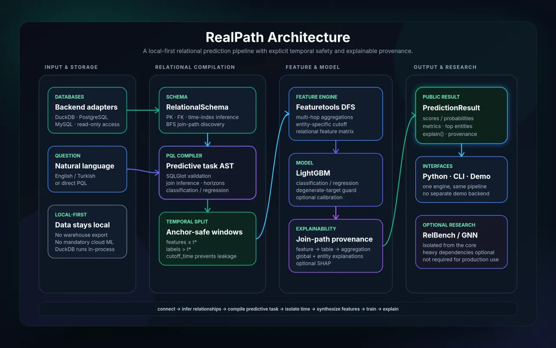Click 'features ≤ t*' text
The height and width of the screenshot is (348, 556).
pyautogui.click(x=181, y=242)
